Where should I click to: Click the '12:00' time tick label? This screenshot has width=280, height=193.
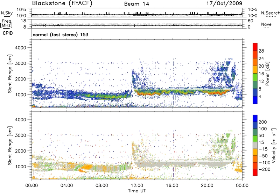[137, 186]
